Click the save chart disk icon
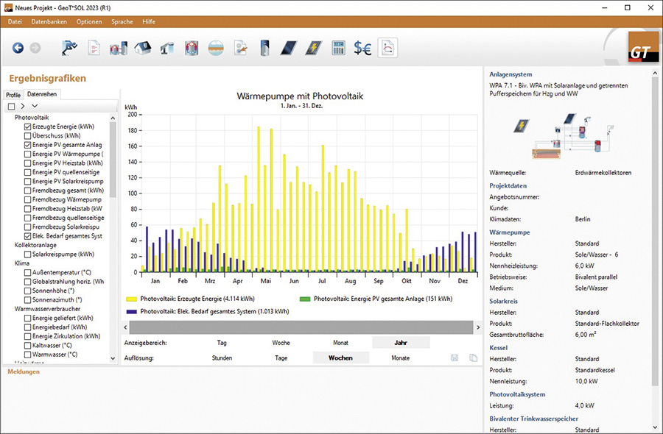This screenshot has width=663, height=434. tap(455, 357)
